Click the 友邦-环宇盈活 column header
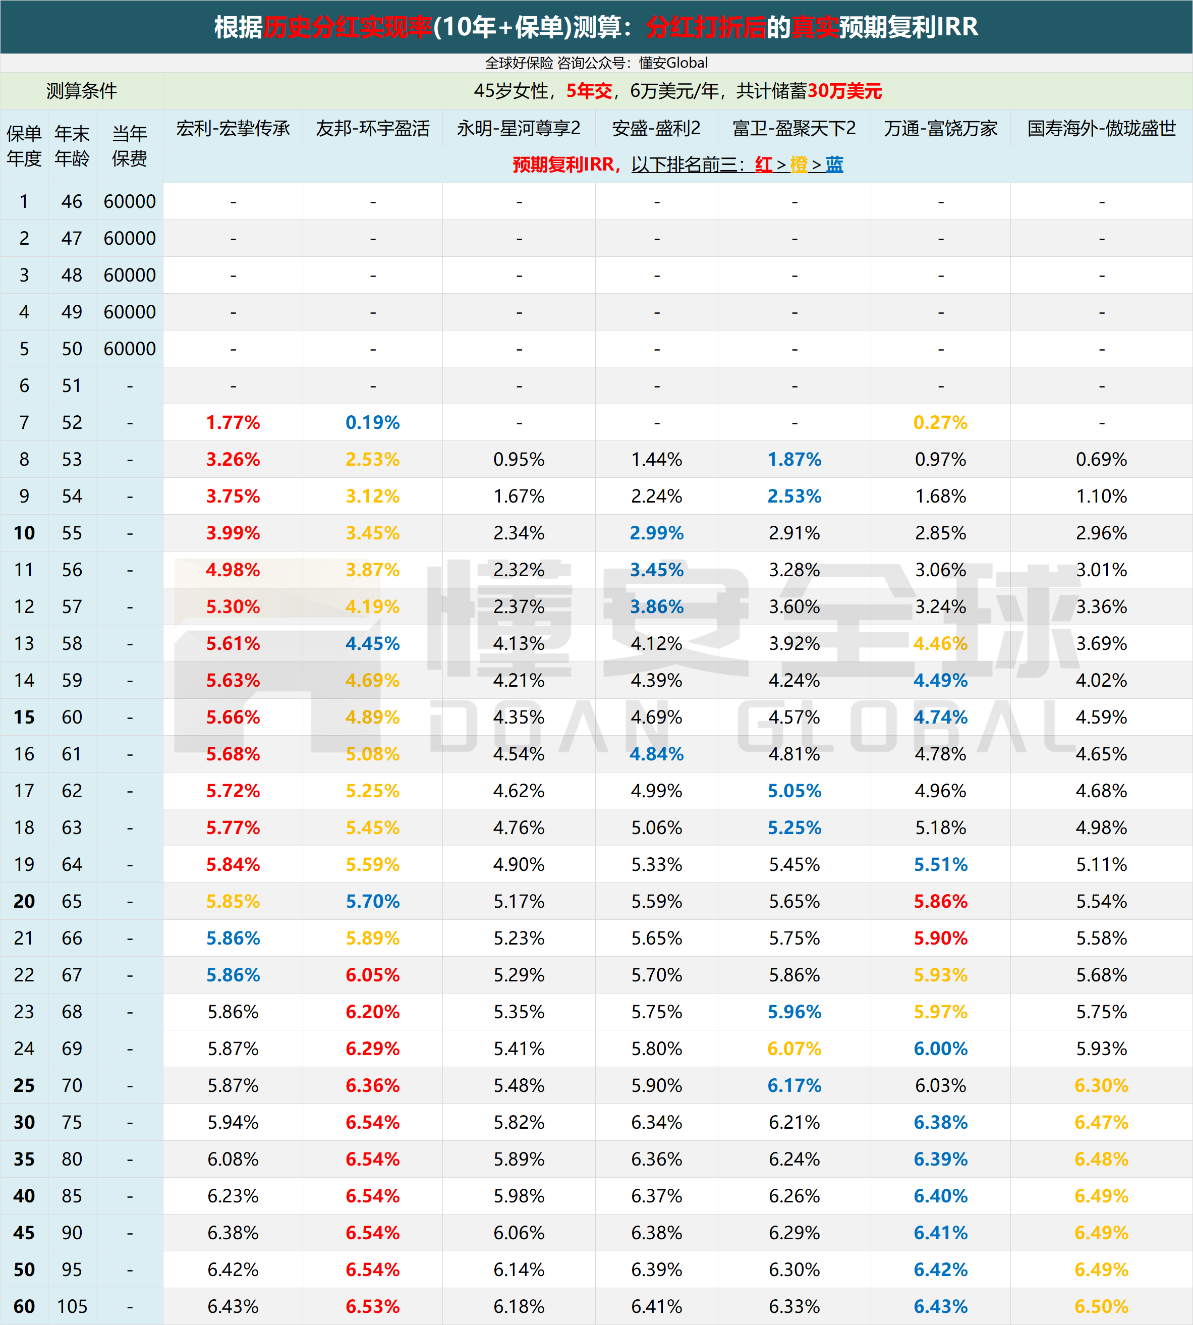 [x=372, y=129]
